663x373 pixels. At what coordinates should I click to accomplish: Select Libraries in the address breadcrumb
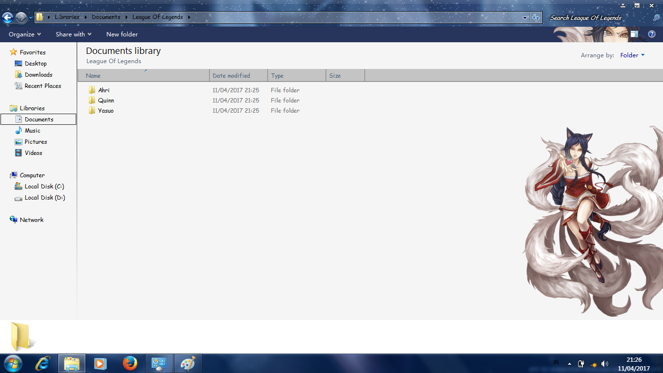[x=67, y=17]
